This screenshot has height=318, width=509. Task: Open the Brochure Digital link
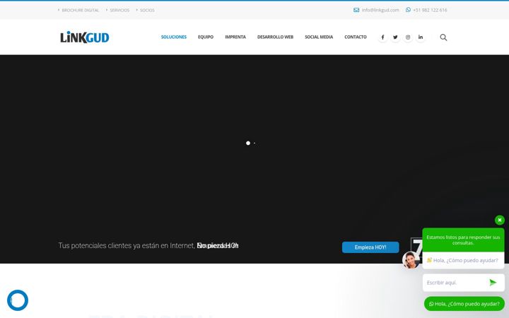pyautogui.click(x=80, y=11)
